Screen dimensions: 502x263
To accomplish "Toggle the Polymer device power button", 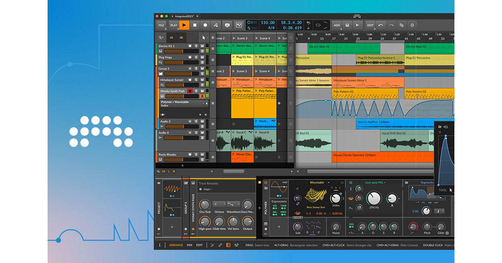I will click(266, 183).
